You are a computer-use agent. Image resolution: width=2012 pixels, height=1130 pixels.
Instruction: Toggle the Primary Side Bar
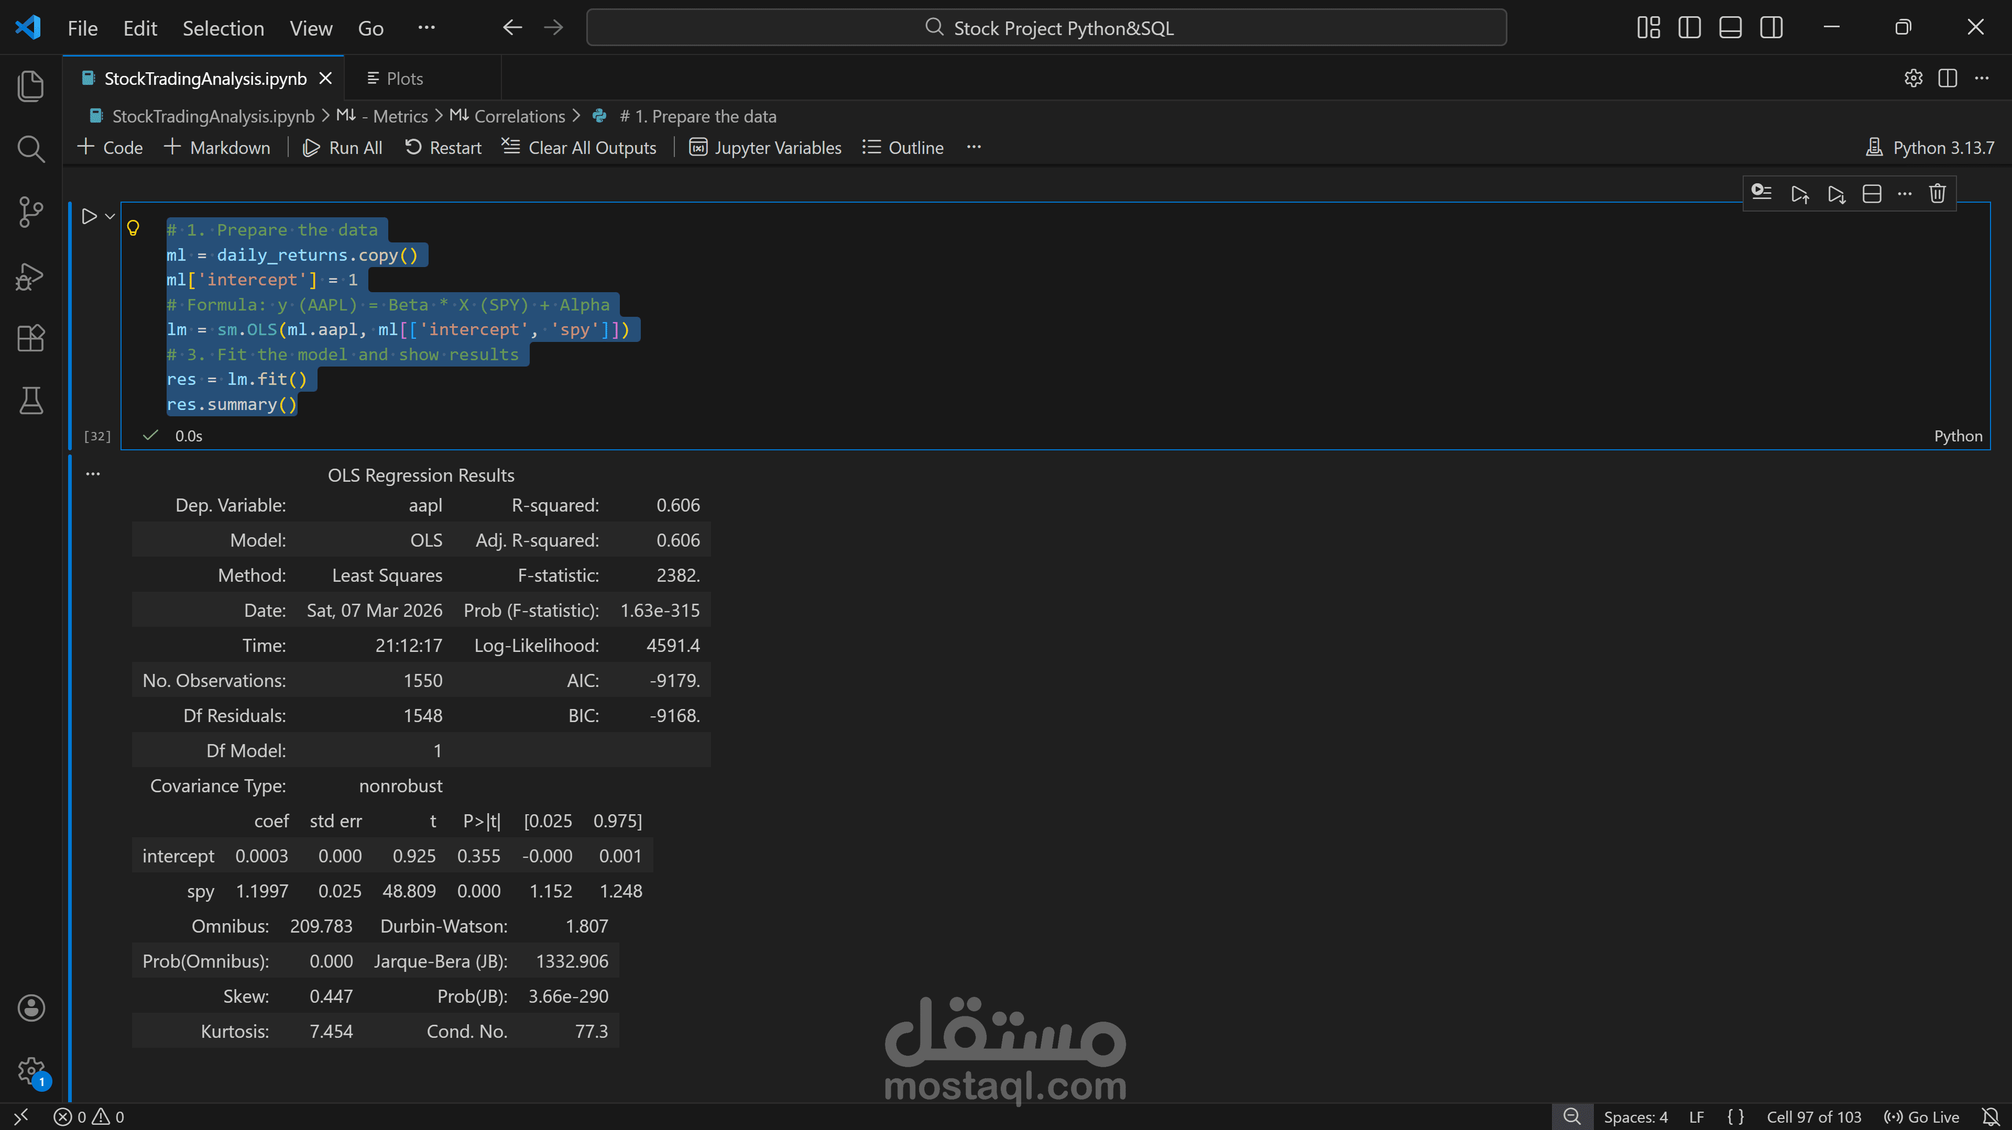tap(1689, 28)
